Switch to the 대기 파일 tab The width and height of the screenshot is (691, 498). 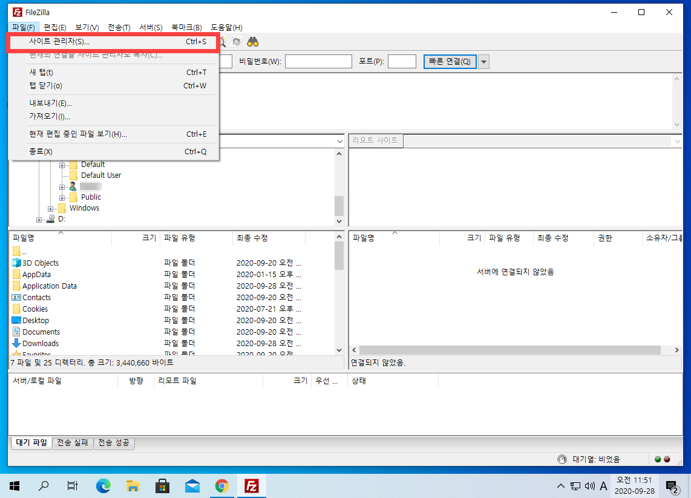[31, 442]
